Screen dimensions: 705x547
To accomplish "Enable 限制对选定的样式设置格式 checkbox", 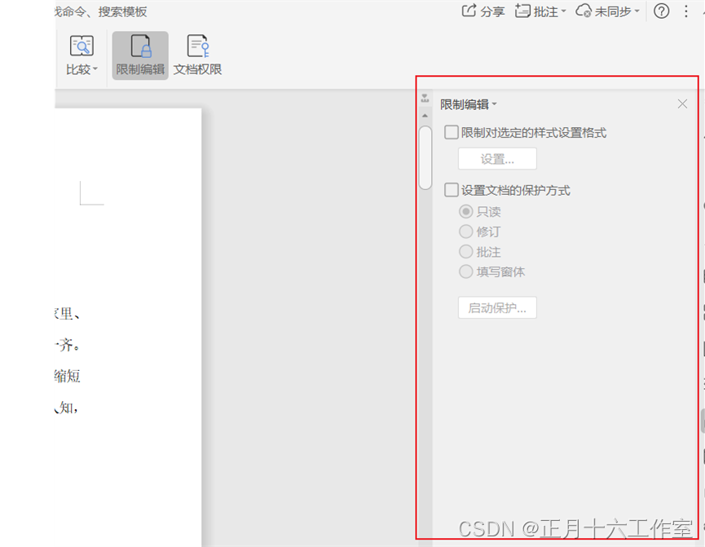I will tap(452, 133).
